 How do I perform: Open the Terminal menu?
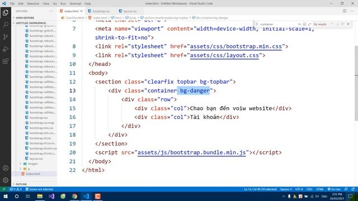[76, 4]
